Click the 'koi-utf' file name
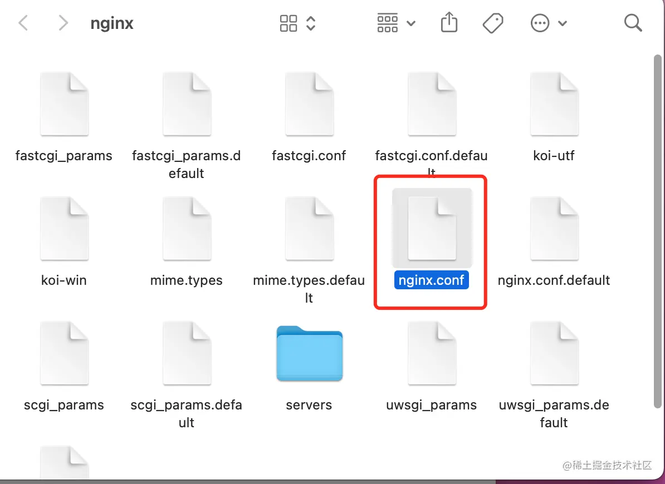The width and height of the screenshot is (665, 484). (x=554, y=156)
